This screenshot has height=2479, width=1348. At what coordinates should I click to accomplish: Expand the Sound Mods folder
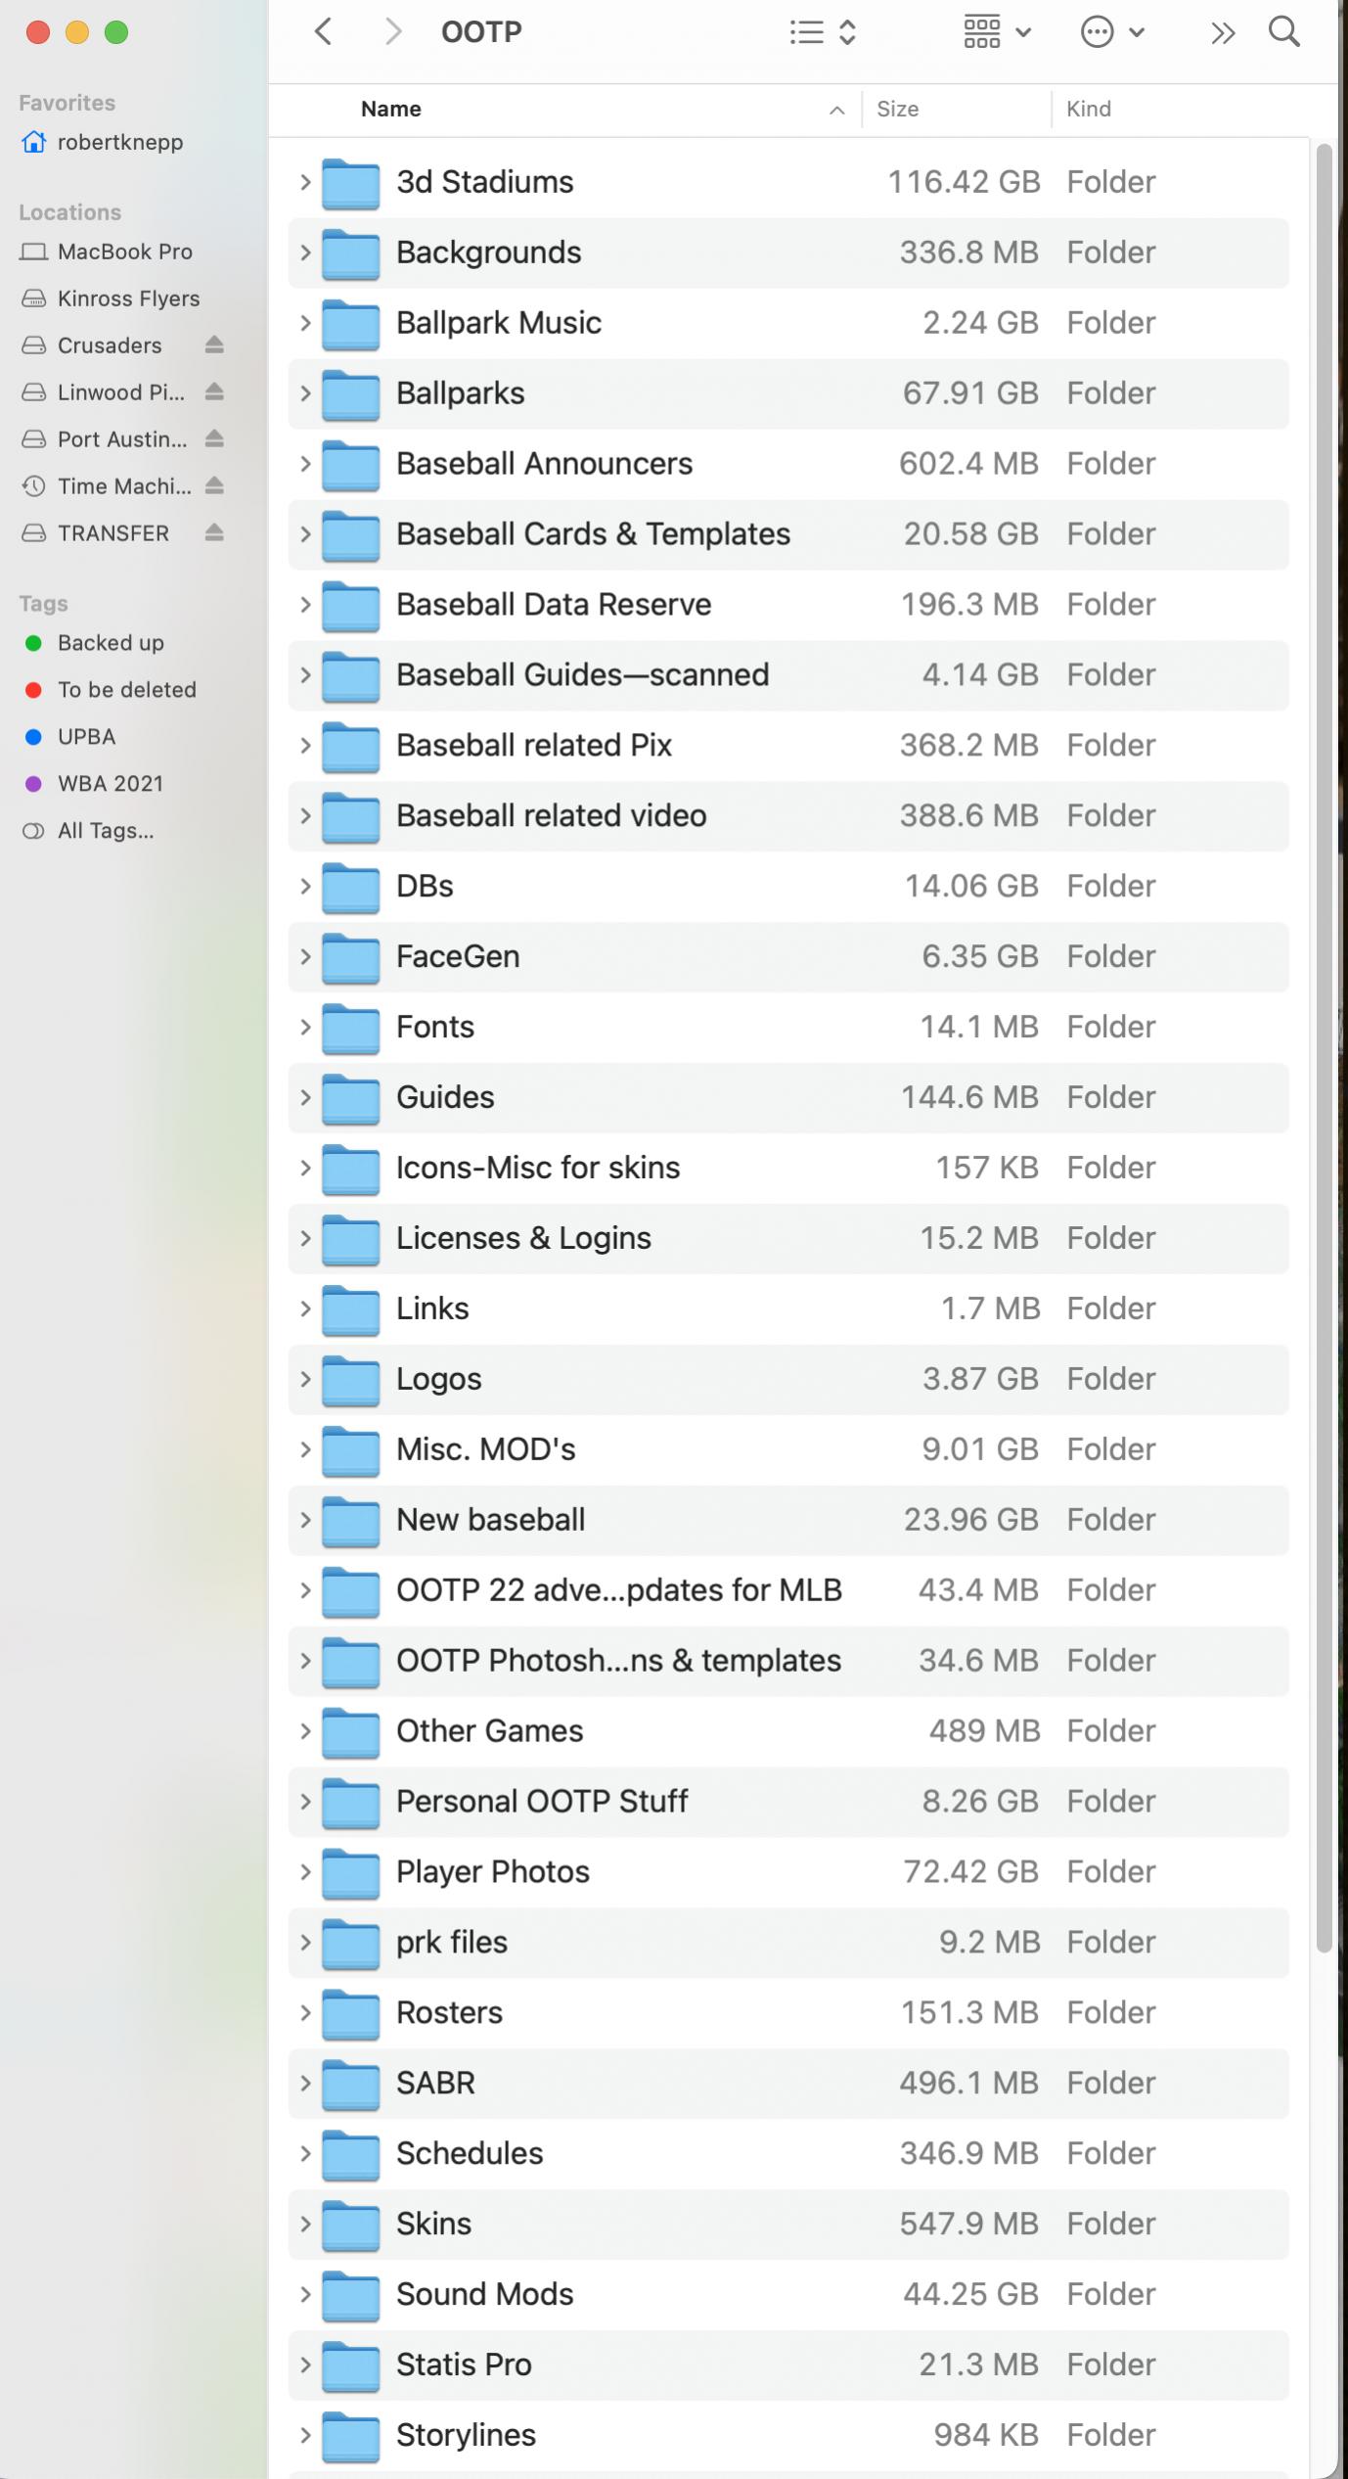click(305, 2294)
